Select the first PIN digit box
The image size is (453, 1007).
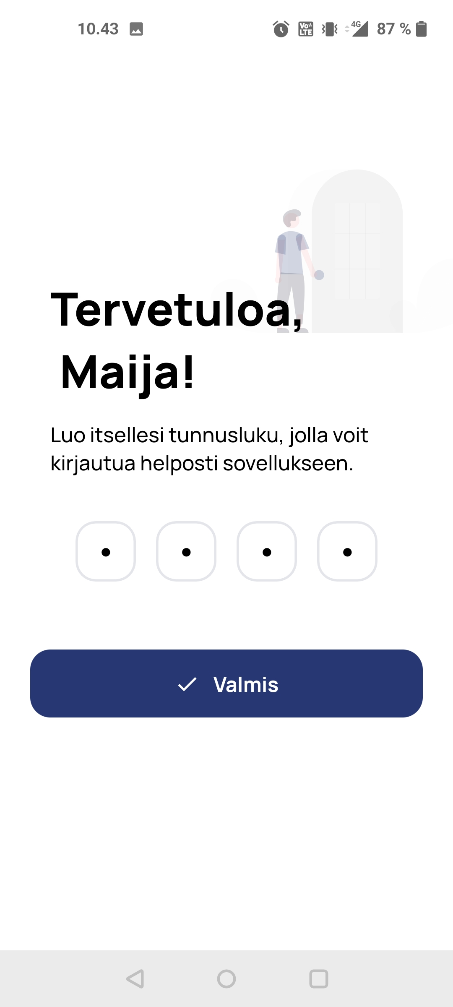[x=106, y=551]
